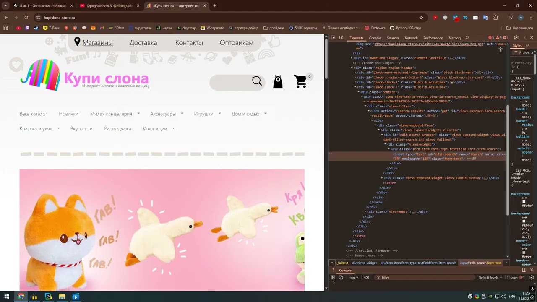Go back with the browser back arrow
The width and height of the screenshot is (537, 302).
(6, 18)
